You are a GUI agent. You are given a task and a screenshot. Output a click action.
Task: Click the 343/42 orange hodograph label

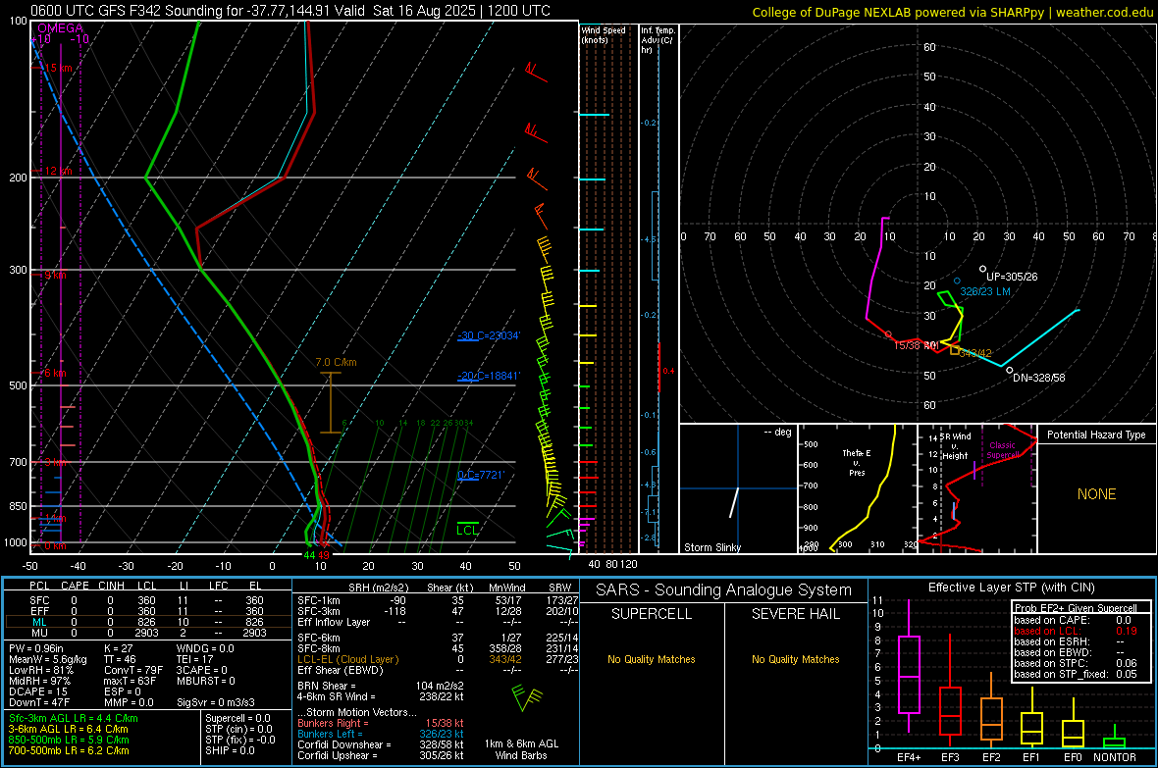click(975, 353)
